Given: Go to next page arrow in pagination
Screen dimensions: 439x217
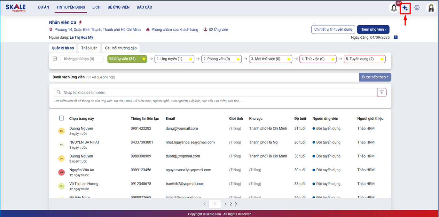Looking at the screenshot, I should point(236,204).
